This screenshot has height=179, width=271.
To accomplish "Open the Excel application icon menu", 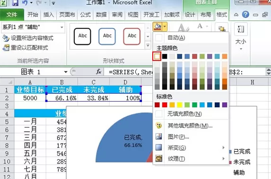I will 3,3.
